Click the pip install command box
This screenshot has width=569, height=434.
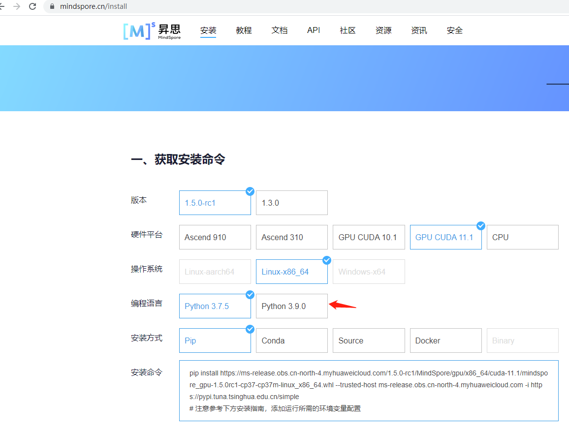pyautogui.click(x=369, y=391)
